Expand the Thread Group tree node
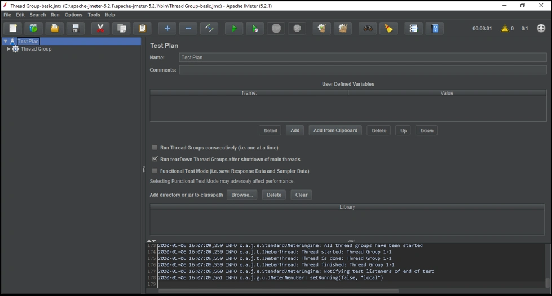552x296 pixels. (x=8, y=49)
